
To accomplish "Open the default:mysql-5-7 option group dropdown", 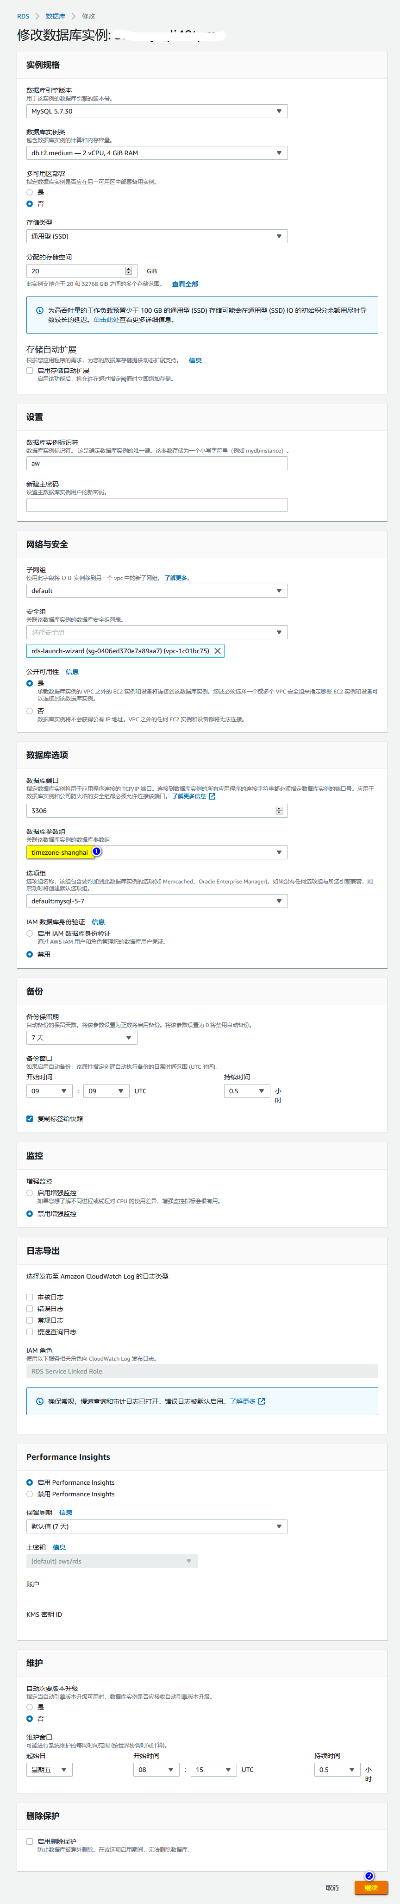I will 157,901.
